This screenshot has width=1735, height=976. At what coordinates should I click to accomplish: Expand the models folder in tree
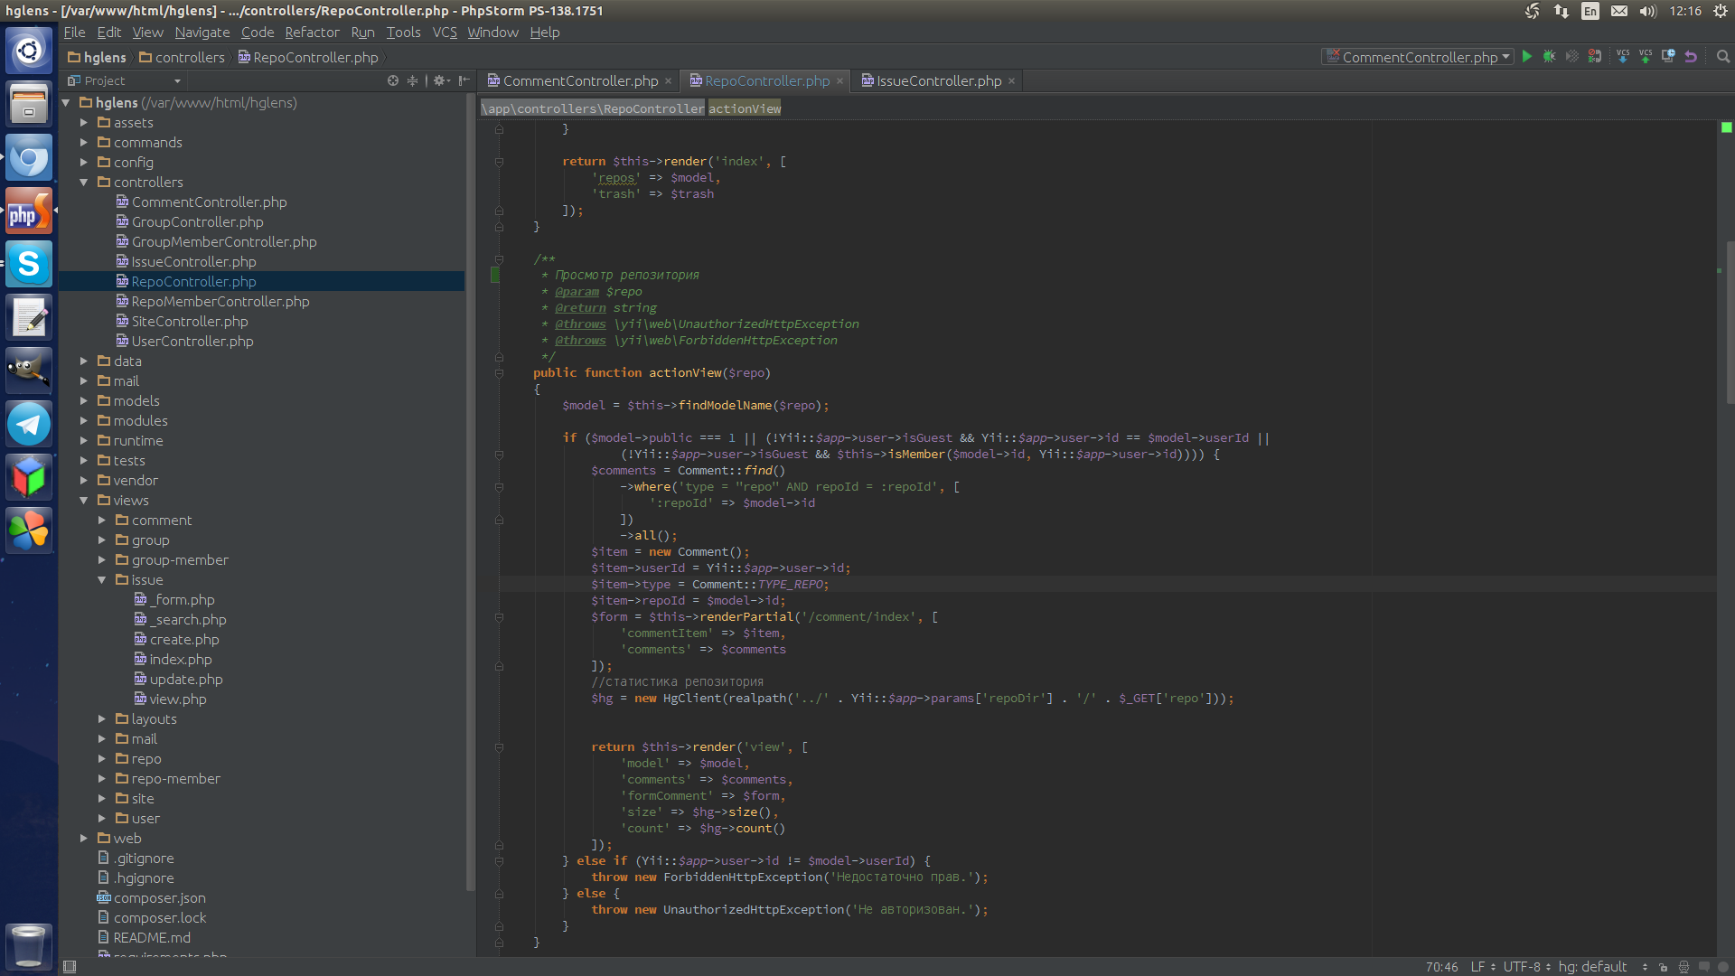84,401
